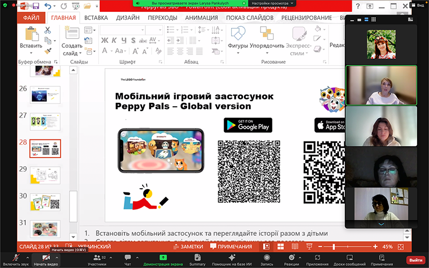The image size is (429, 268).
Task: Switch video panel to single-speaker strip view
Action: 359,20
